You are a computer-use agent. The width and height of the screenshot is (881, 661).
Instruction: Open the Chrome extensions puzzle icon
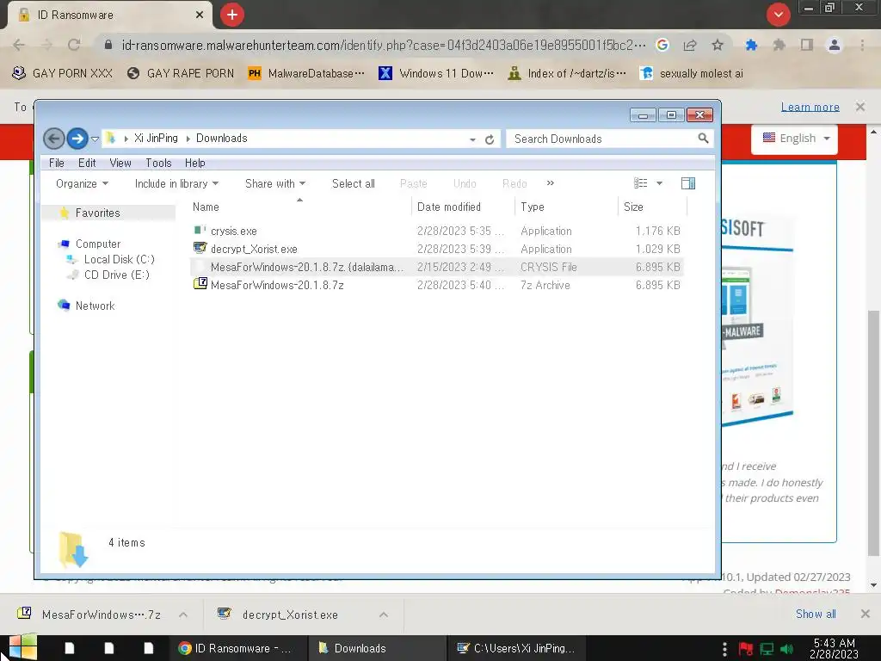click(779, 45)
